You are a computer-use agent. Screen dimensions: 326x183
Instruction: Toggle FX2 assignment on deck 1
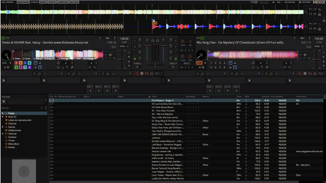click(x=8, y=38)
